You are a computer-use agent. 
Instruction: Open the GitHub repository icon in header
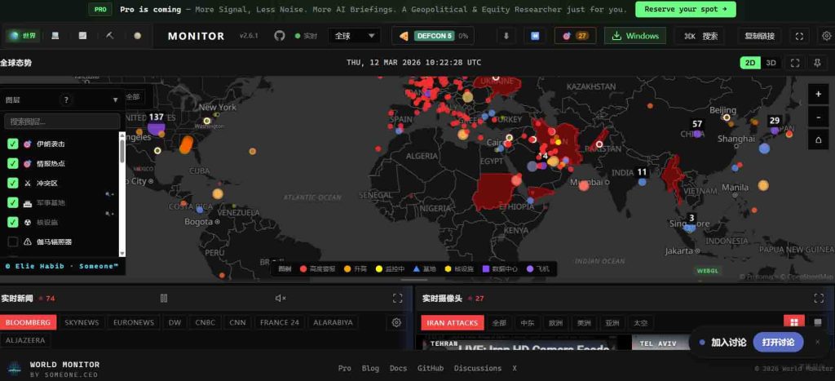point(280,36)
